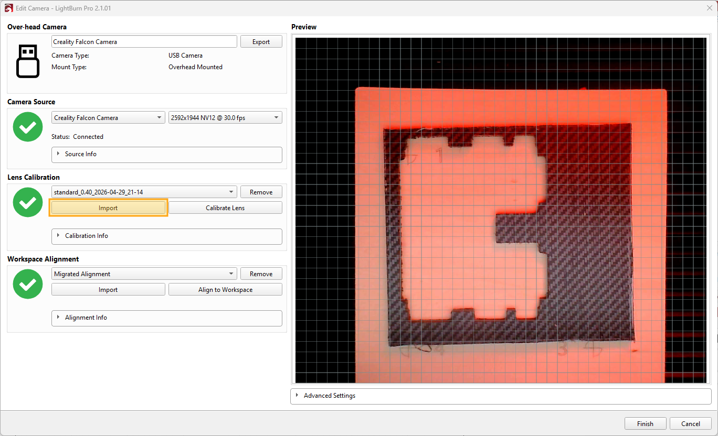The image size is (718, 436).
Task: Click the Export button
Action: click(x=261, y=42)
